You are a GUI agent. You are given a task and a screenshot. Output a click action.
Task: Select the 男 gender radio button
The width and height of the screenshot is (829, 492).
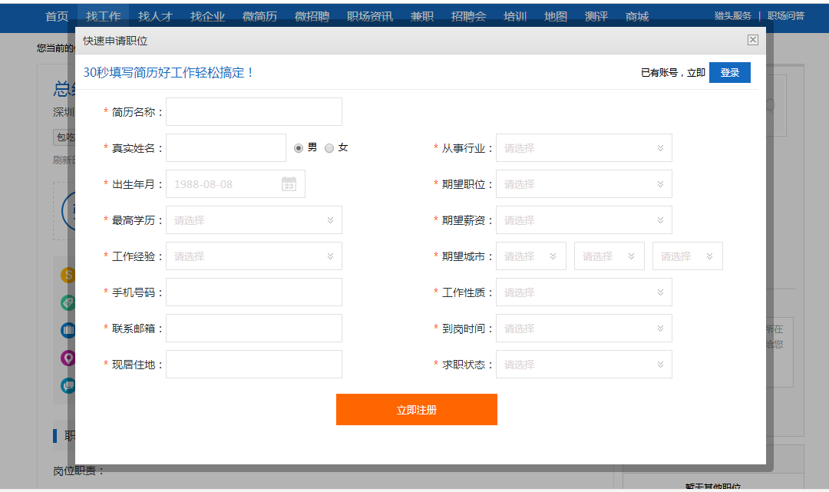pos(298,148)
